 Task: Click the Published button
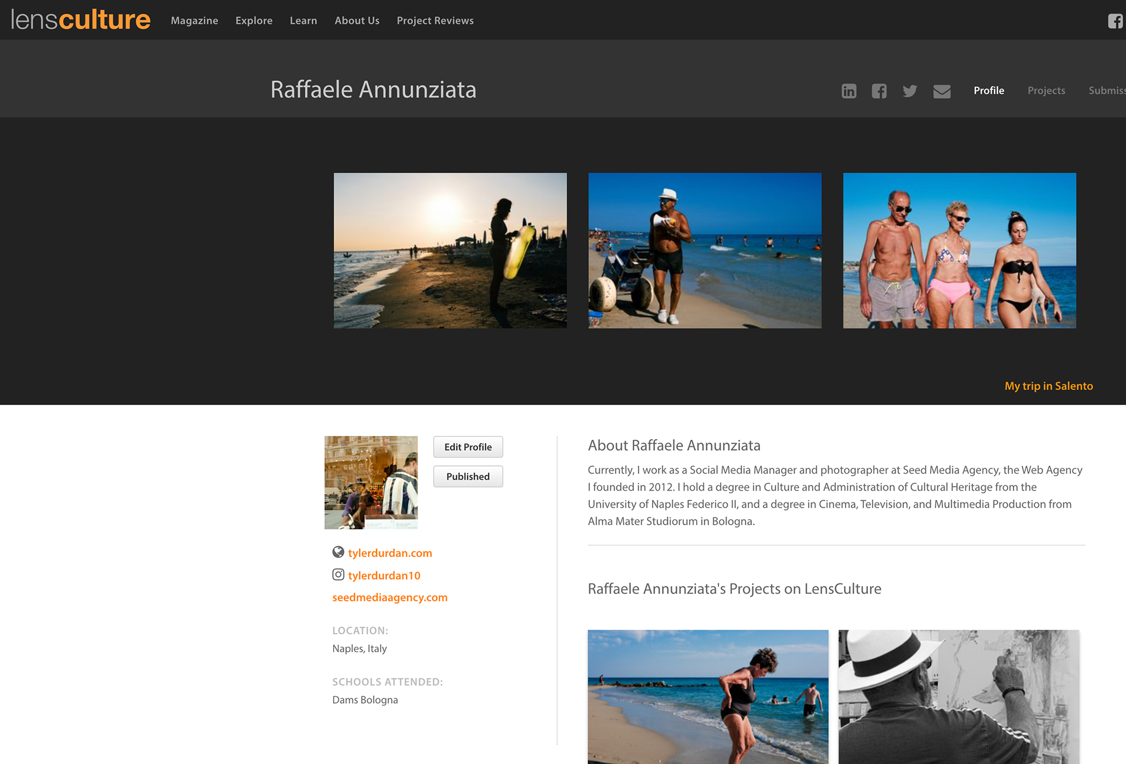[x=468, y=476]
